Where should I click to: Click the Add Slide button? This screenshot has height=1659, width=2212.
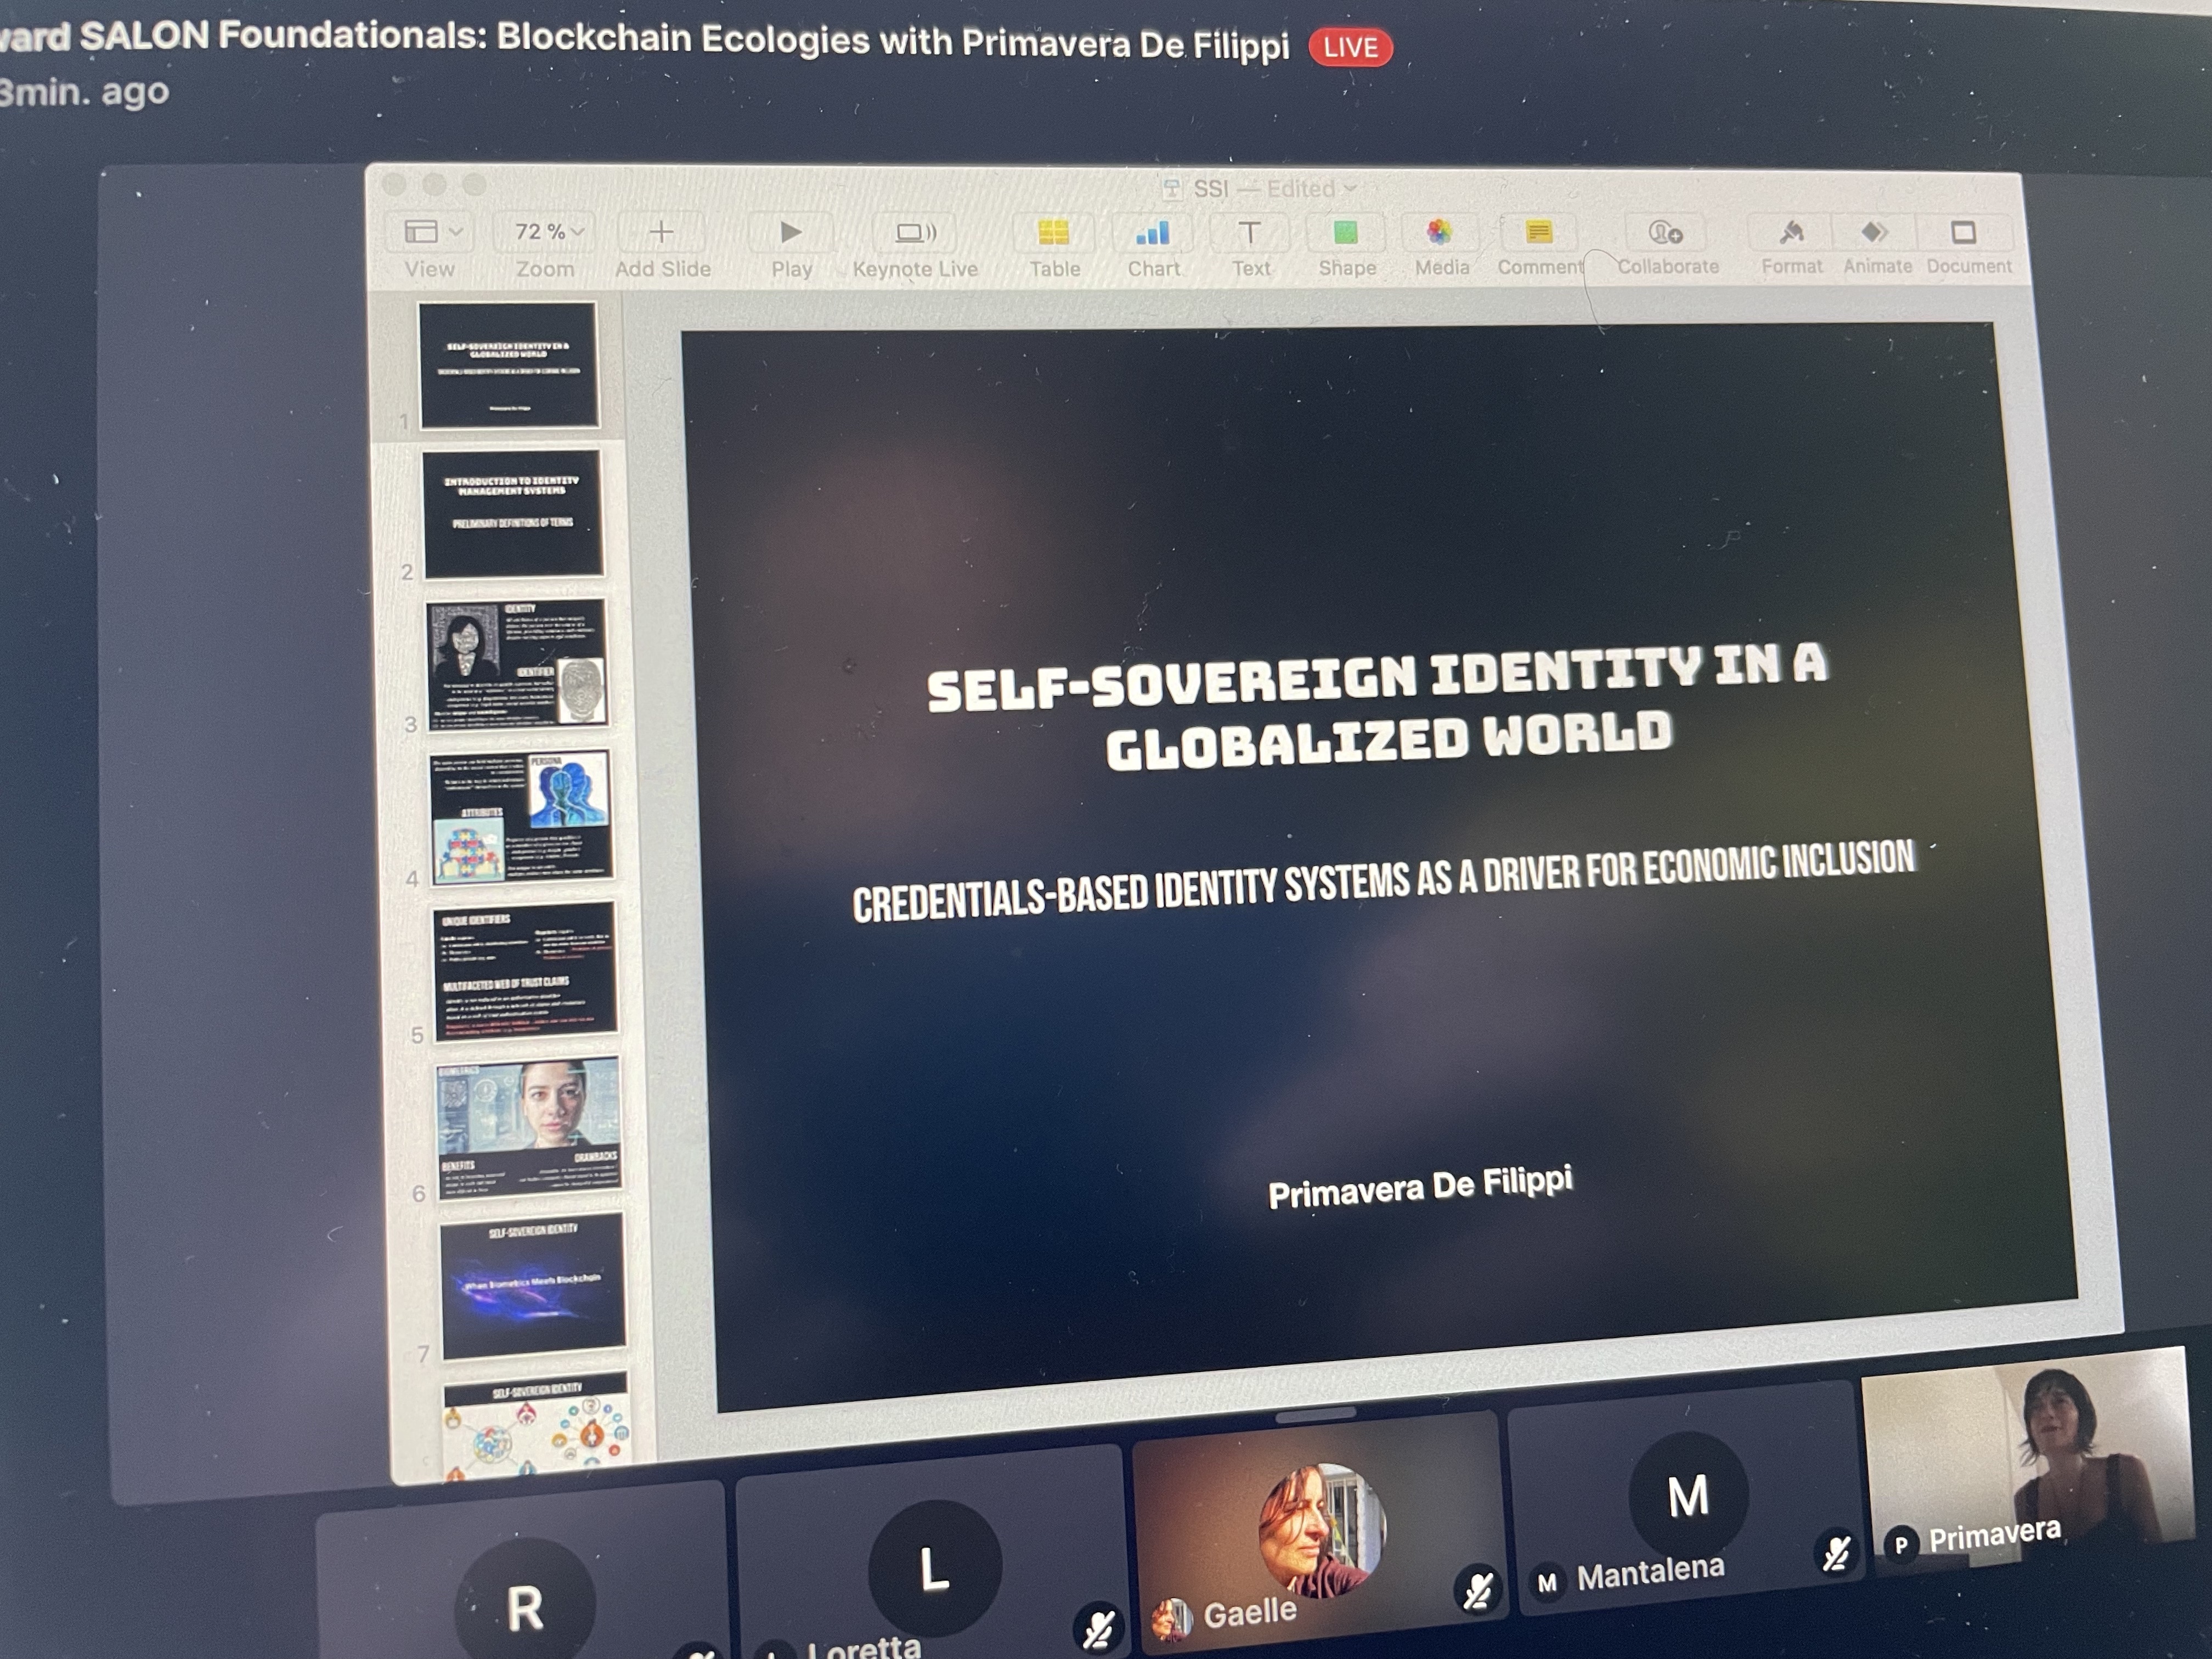tap(661, 233)
